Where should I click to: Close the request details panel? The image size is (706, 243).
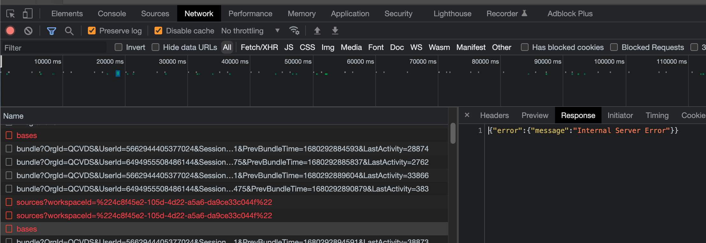467,115
